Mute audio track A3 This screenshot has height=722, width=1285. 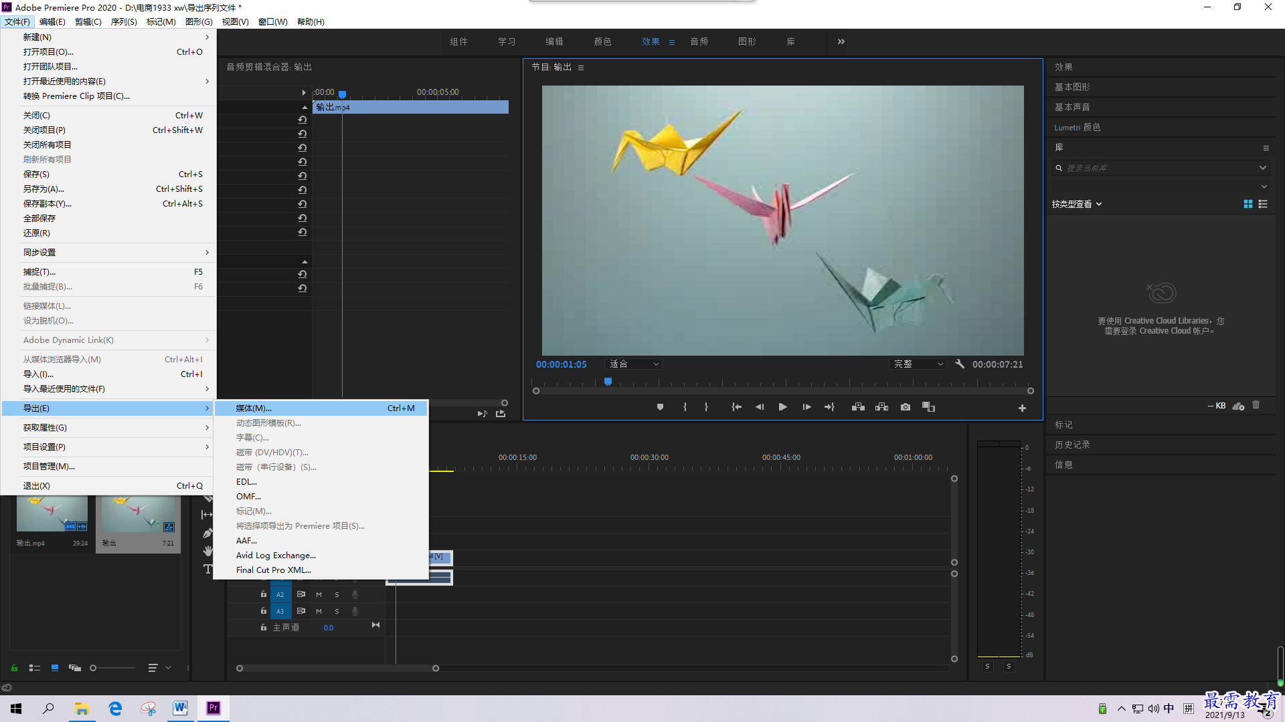pos(319,611)
